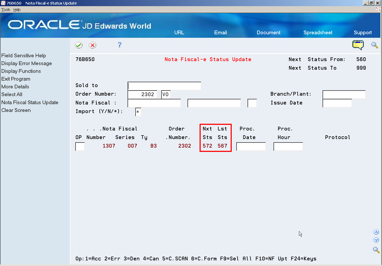
Task: Click the icon at the menu bar's right end
Action: (378, 9)
